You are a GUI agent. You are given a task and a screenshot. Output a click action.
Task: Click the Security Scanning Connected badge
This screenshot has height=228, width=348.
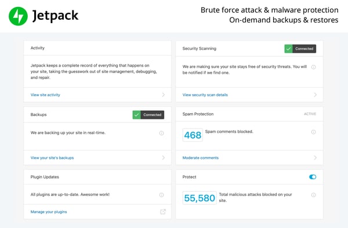300,49
